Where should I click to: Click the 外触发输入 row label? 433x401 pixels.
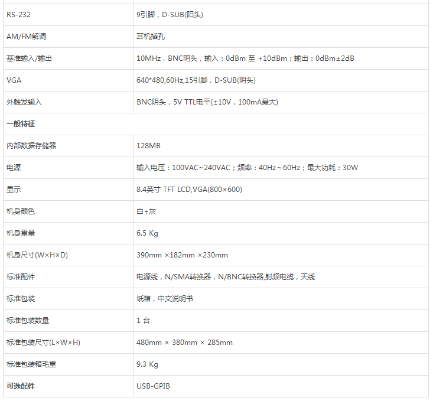tap(24, 102)
